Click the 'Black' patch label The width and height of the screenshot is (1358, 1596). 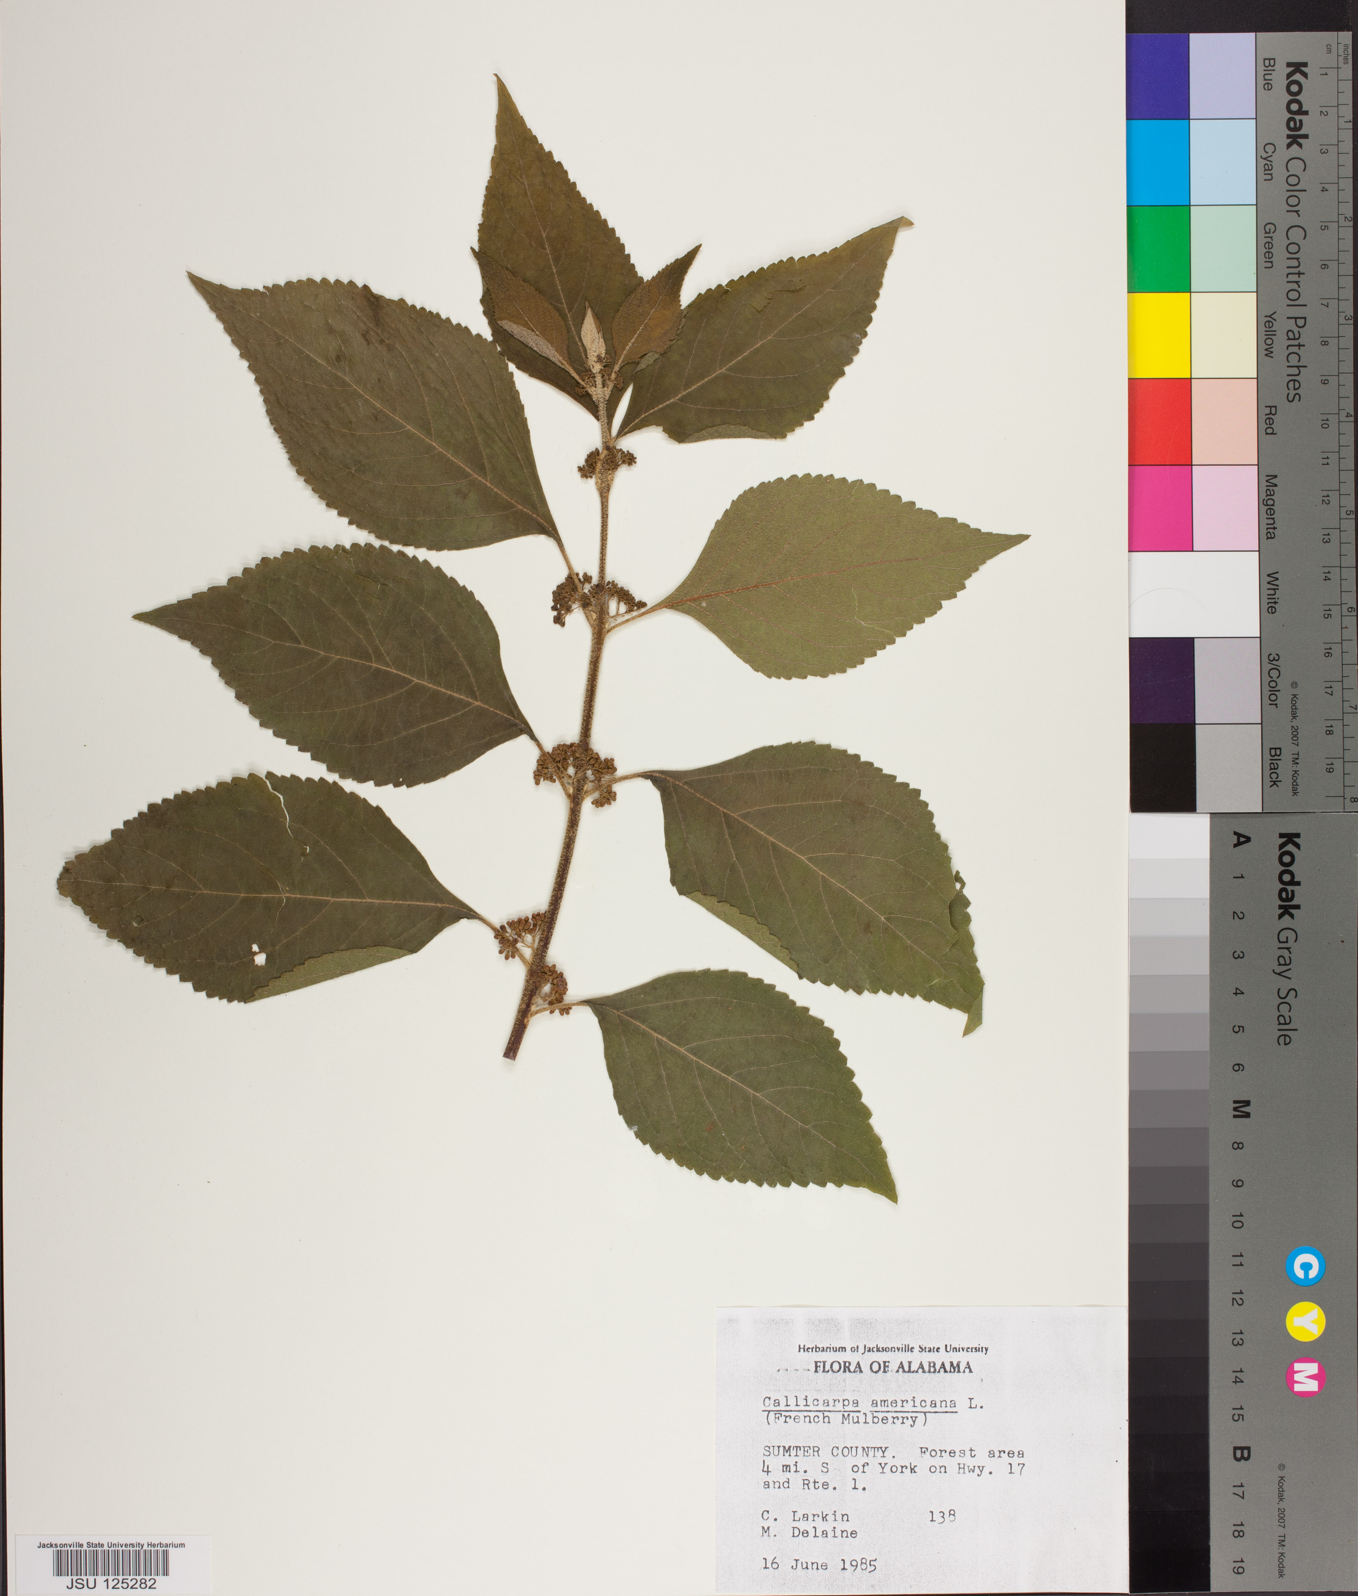tap(1274, 767)
